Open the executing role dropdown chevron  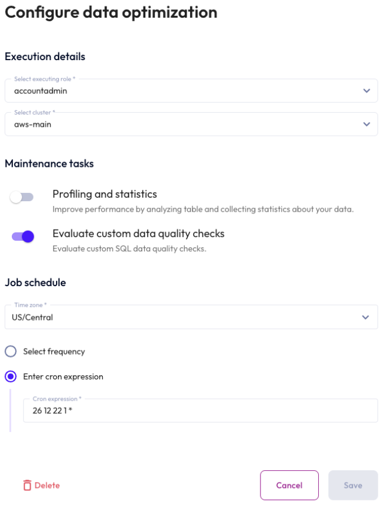click(364, 90)
